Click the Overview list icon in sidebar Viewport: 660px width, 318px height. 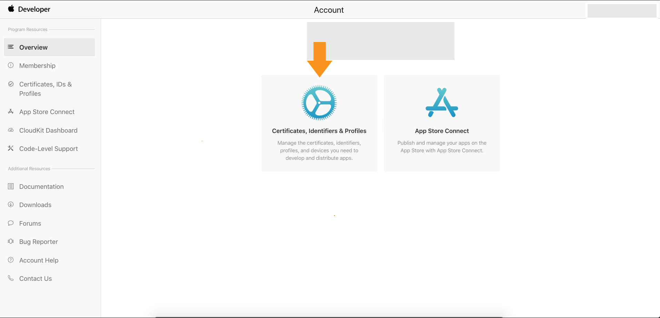coord(11,47)
